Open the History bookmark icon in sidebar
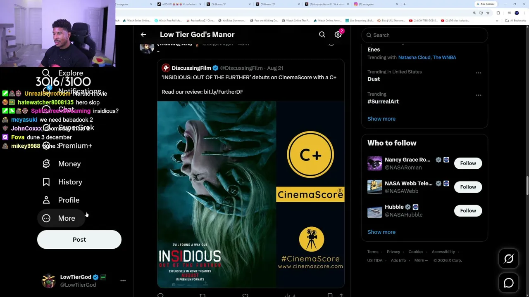529x297 pixels. point(46,182)
